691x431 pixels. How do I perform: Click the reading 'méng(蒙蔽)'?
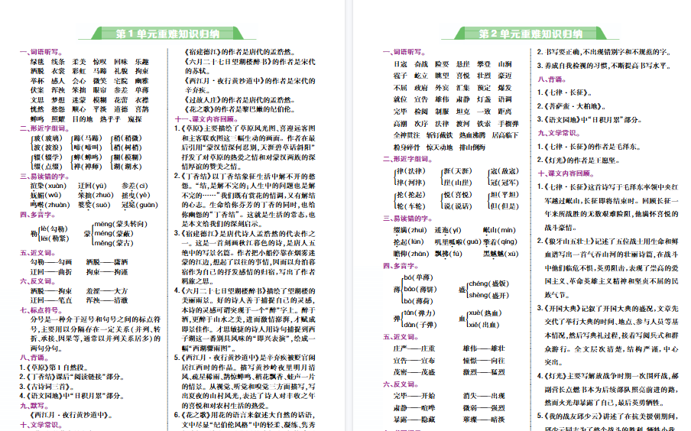click(114, 234)
